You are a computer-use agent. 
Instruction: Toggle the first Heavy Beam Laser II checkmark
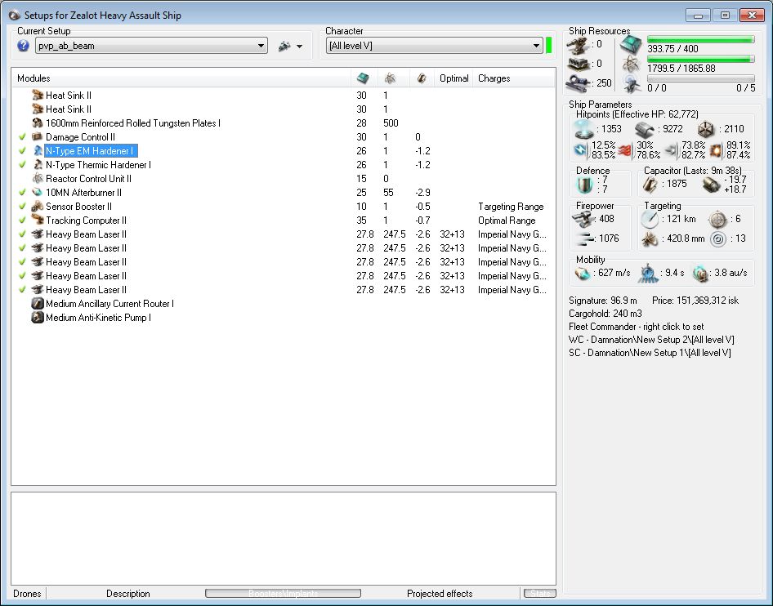tap(22, 234)
